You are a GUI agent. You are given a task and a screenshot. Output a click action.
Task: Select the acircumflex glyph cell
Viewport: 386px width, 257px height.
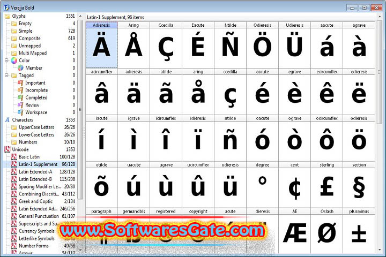[x=101, y=92]
